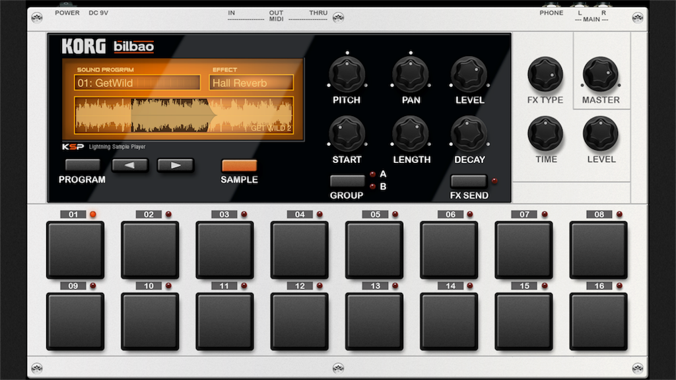The image size is (676, 380).
Task: Click the START knob
Action: click(x=347, y=133)
